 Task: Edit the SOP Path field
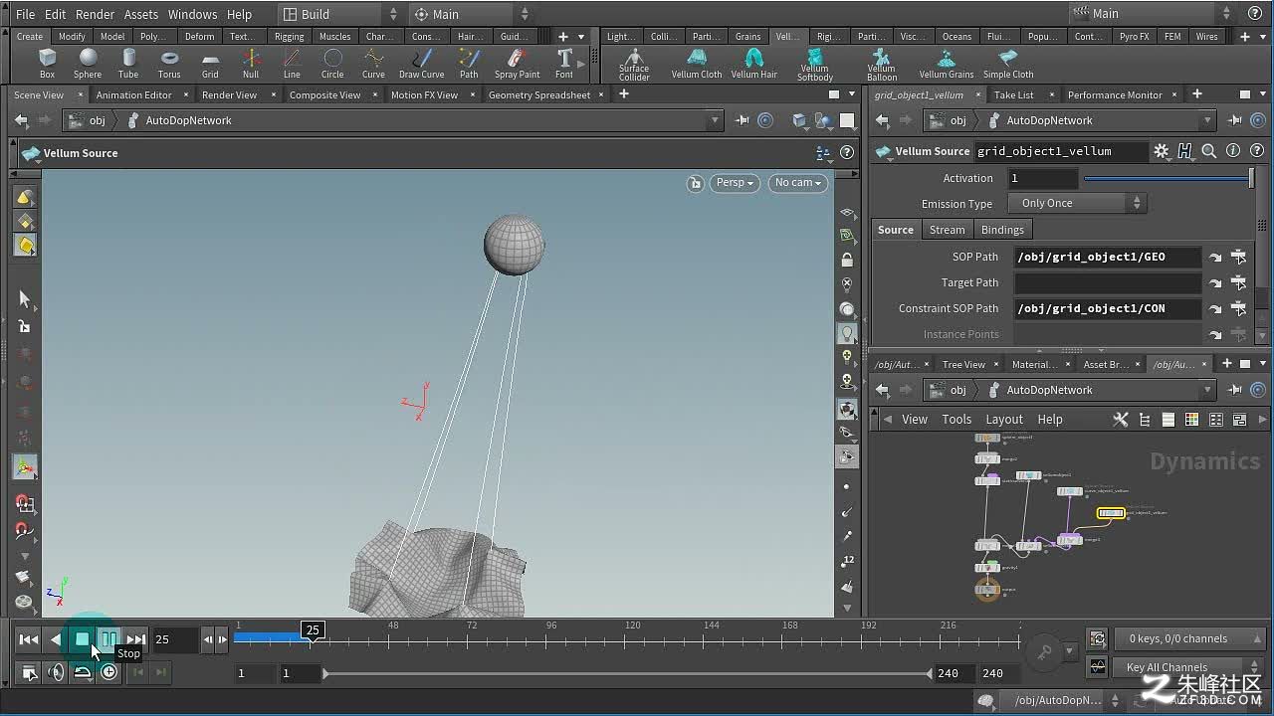click(1108, 257)
